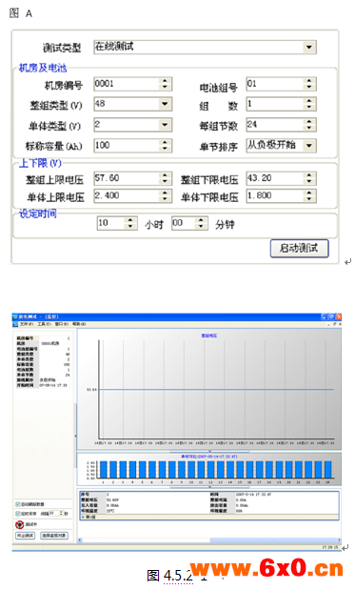Viewport: 355px width, 590px height.
Task: Click the 选择监视对象 button
Action: tap(54, 535)
